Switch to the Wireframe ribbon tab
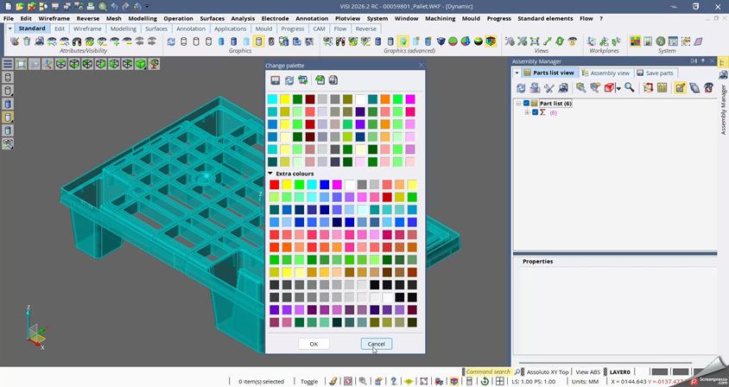The width and height of the screenshot is (729, 387). point(87,29)
